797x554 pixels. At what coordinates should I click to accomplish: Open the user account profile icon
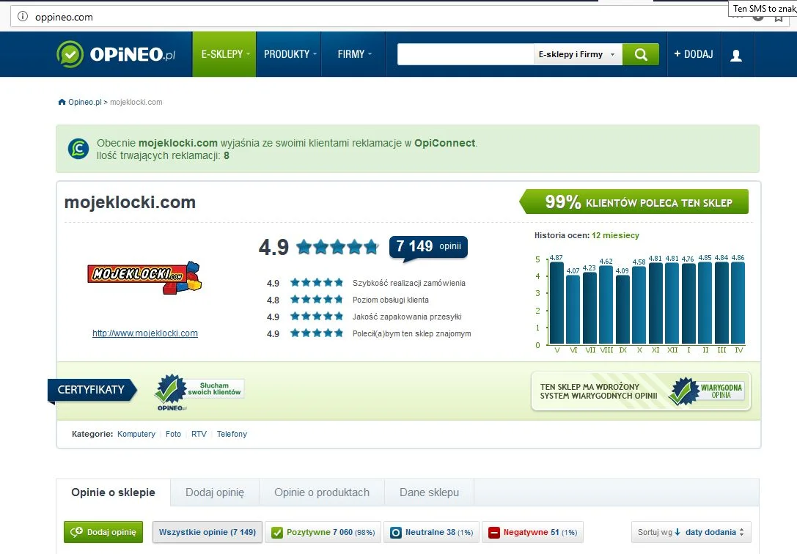pos(736,55)
